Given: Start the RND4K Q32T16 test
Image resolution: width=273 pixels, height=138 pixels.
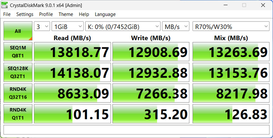Looking at the screenshot, I should (18, 93).
